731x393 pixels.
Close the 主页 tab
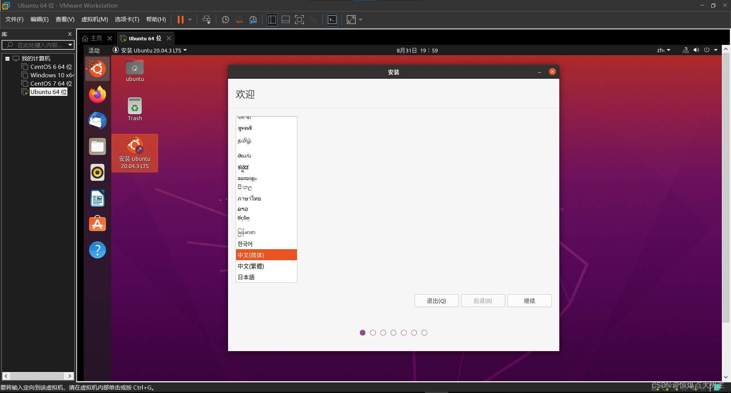pyautogui.click(x=110, y=38)
